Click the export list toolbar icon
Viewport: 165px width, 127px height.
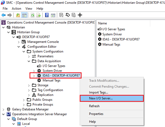pos(39,15)
